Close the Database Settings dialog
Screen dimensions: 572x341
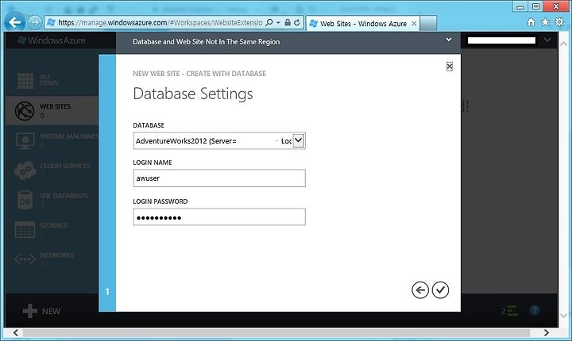(450, 67)
